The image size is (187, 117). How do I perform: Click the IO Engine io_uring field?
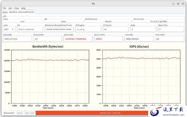(88, 29)
